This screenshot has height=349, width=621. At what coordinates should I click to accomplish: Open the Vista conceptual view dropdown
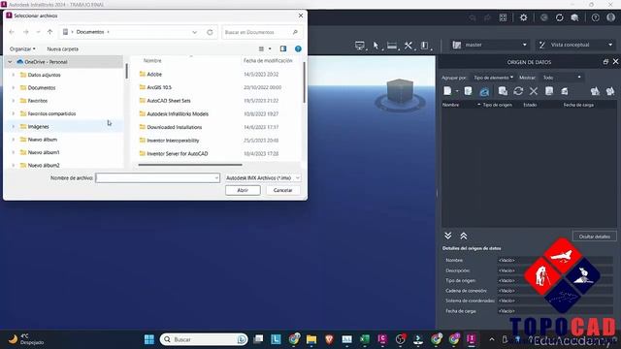[x=575, y=45]
